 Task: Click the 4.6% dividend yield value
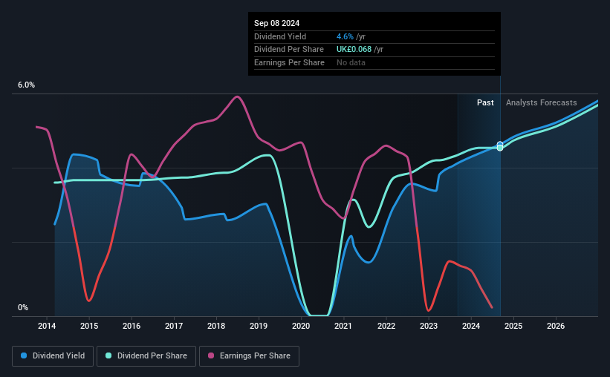(345, 36)
